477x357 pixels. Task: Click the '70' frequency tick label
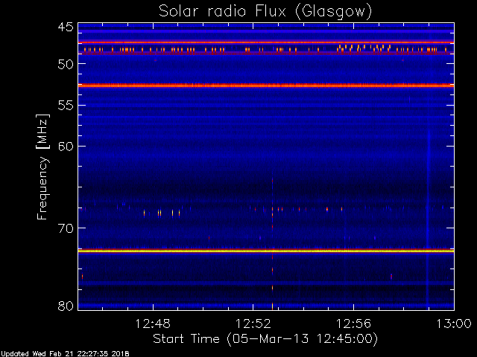[66, 228]
